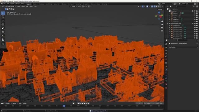This screenshot has width=199, height=112.
Task: Open Playback dropdown in timeline
Action: pyautogui.click(x=8, y=103)
